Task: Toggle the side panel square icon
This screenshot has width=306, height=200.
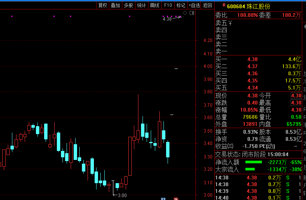Action: point(192,13)
